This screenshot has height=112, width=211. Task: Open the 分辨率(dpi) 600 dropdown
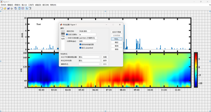(x=88, y=41)
